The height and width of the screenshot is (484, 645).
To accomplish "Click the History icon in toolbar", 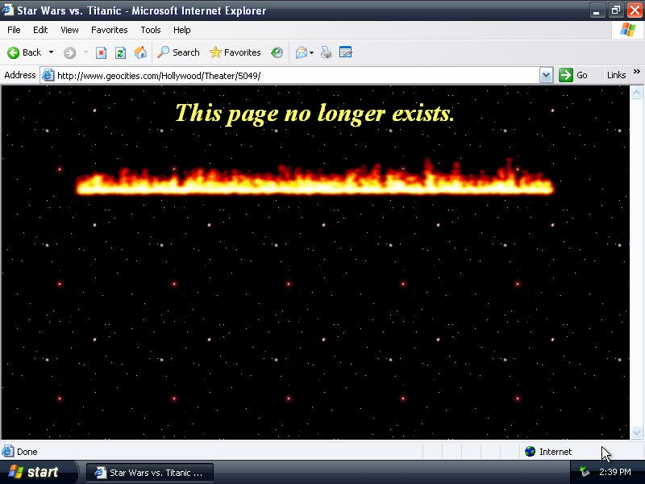I will click(x=277, y=52).
